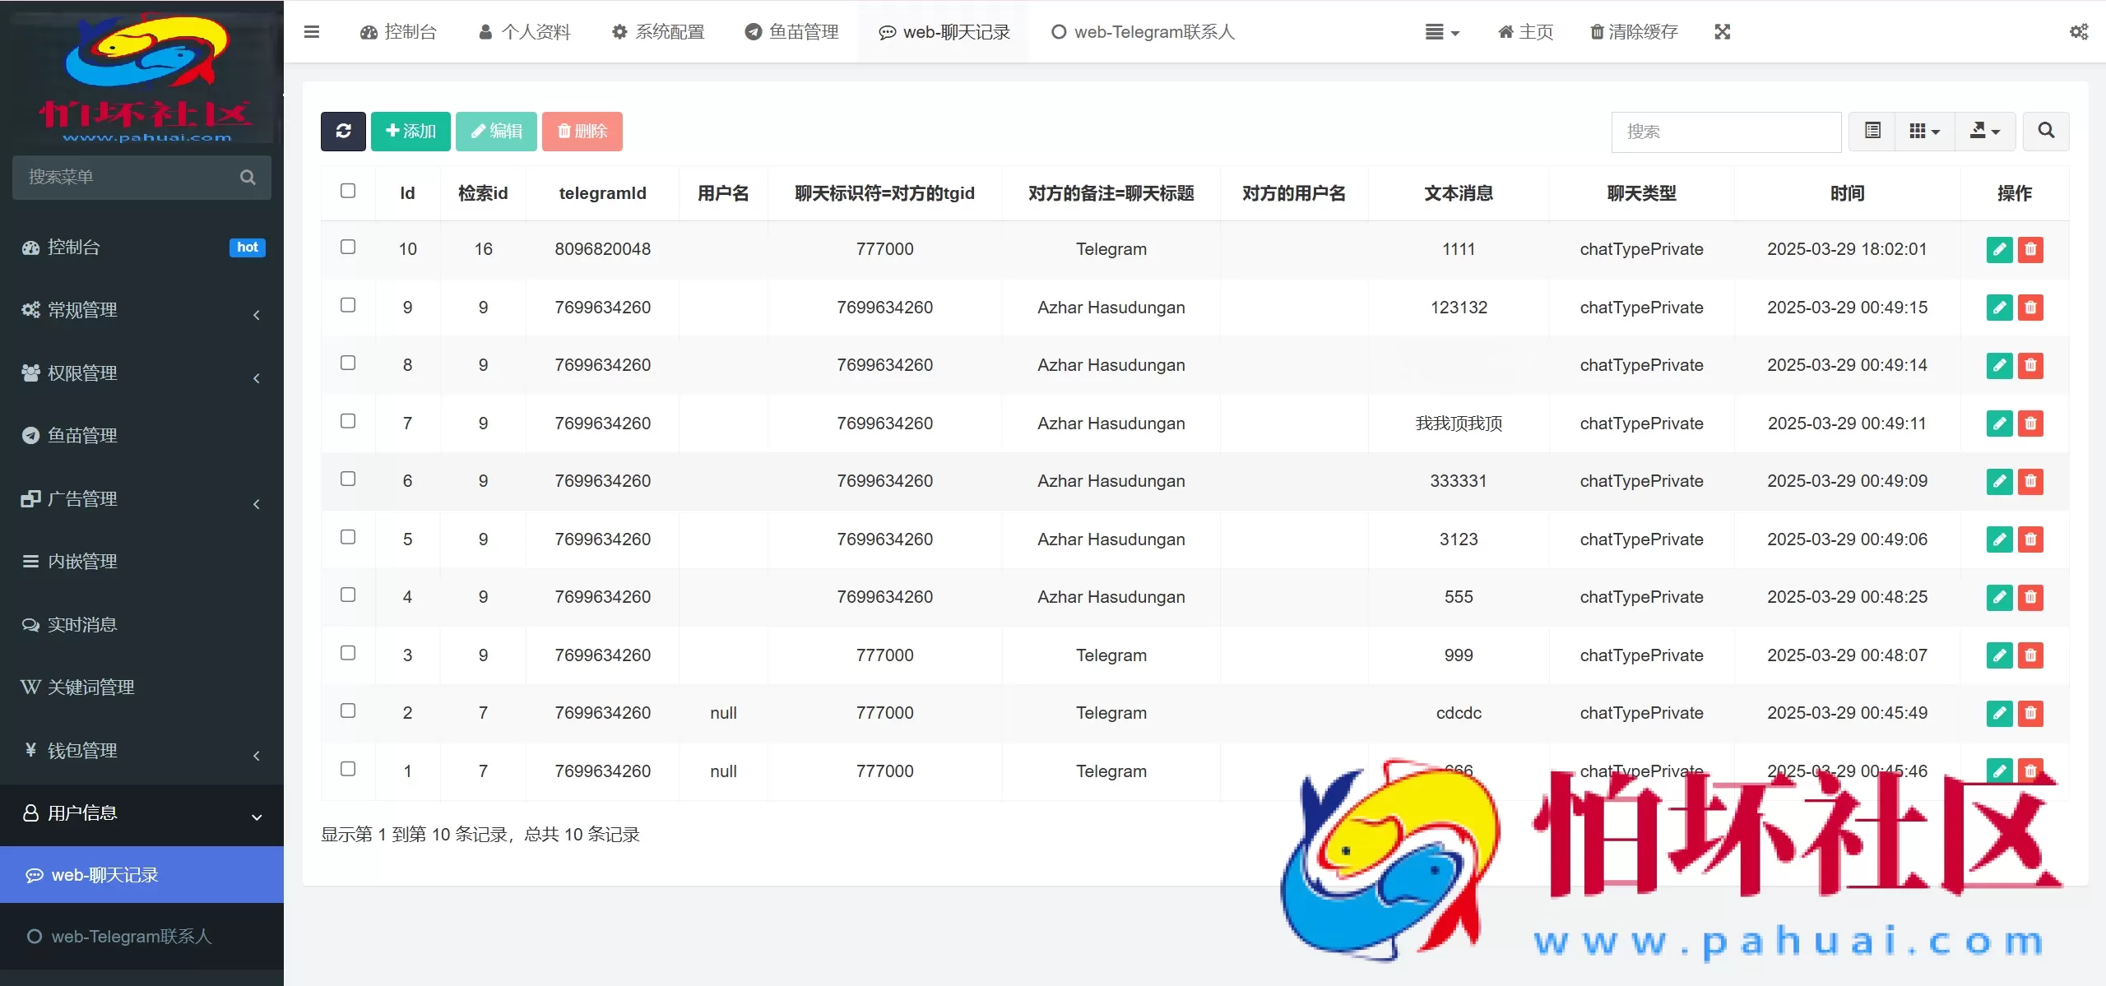Viewport: 2106px width, 986px height.
Task: Click the edit pencil on row Id 10
Action: (x=2000, y=249)
